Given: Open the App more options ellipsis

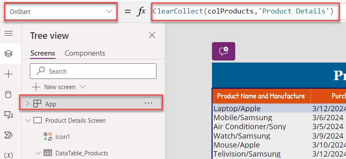Looking at the screenshot, I should point(148,103).
